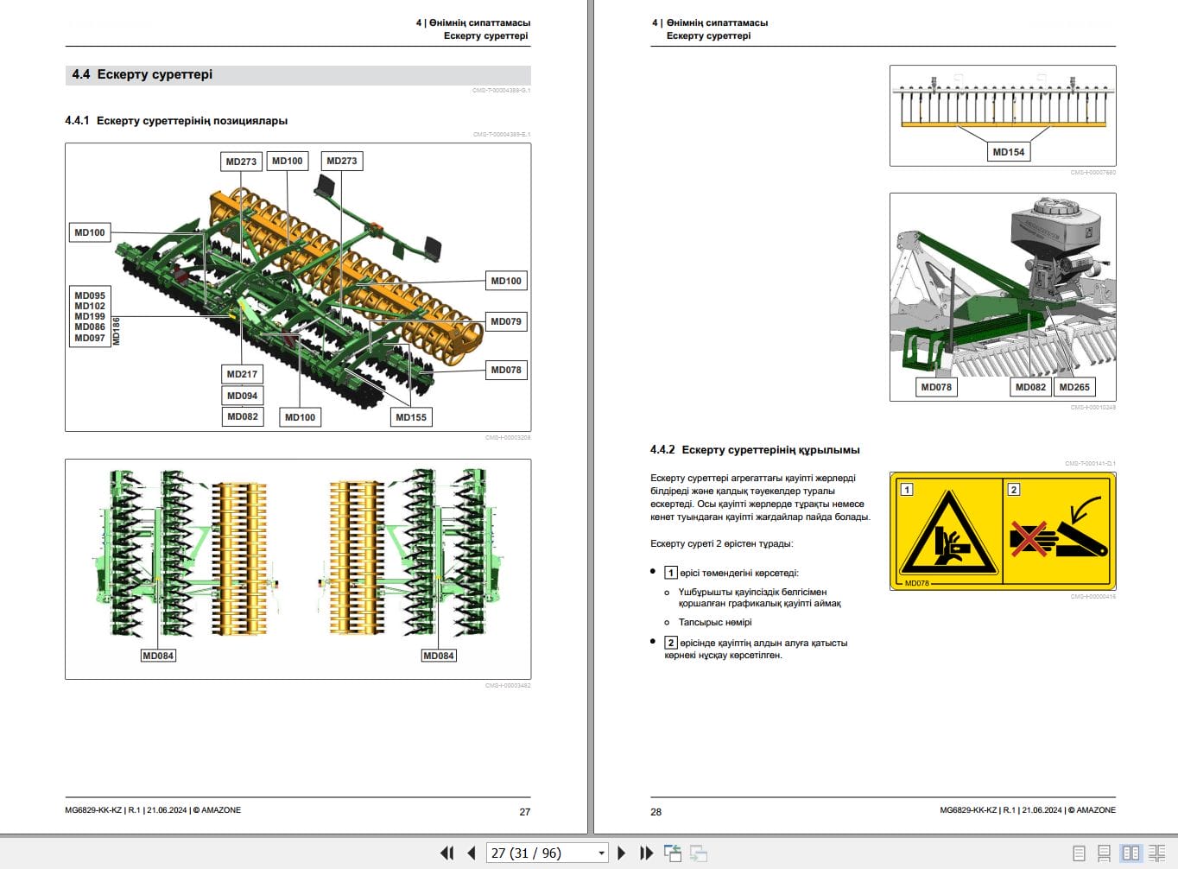Image resolution: width=1178 pixels, height=869 pixels.
Task: Click the MD217 label in main diagram
Action: 242,374
